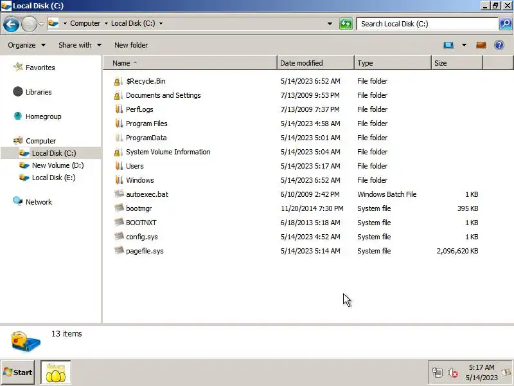Click the Windows Batch File type text
514x386 pixels.
(387, 194)
